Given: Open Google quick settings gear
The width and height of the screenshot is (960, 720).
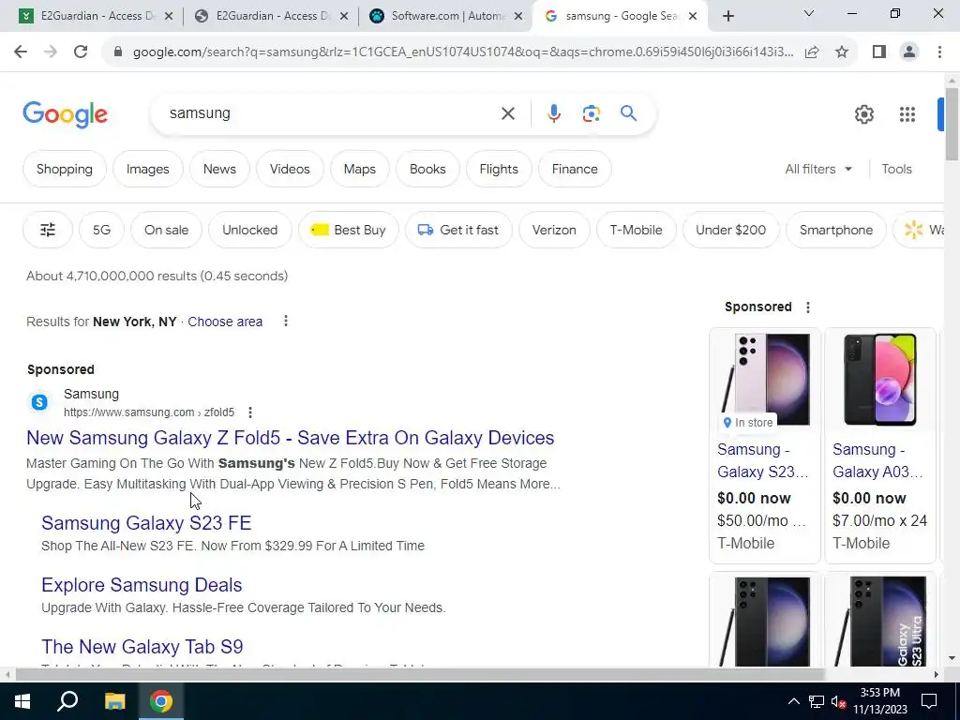Looking at the screenshot, I should coord(863,113).
